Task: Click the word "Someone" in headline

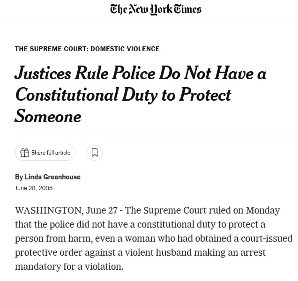Action: [x=48, y=116]
